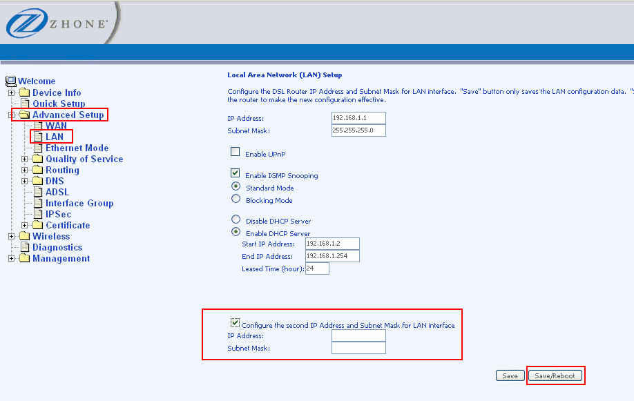
Task: Select Blocking Mode radio button
Action: pyautogui.click(x=236, y=199)
